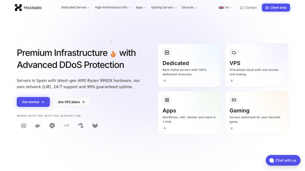Click the UK flag language icon
The width and height of the screenshot is (305, 171).
point(221,7)
